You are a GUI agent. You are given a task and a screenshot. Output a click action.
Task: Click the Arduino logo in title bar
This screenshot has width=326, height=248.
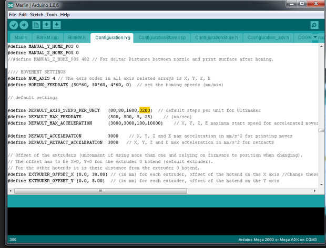[x=11, y=5]
